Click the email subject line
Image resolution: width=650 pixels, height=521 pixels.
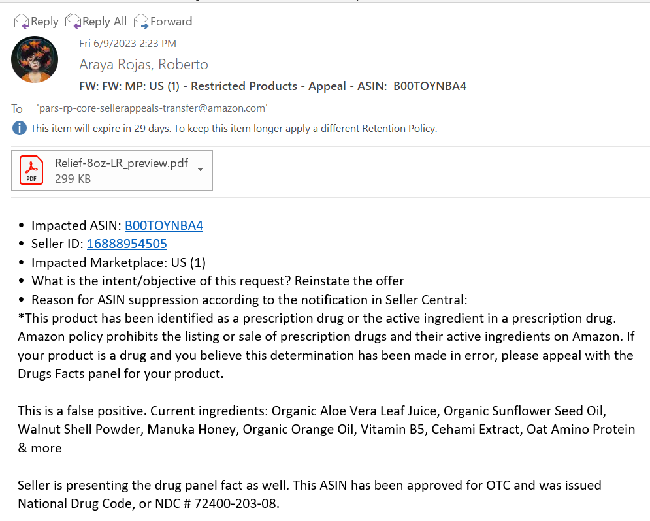click(273, 86)
